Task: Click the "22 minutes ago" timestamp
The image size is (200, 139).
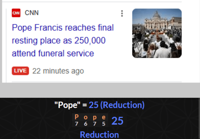Action: [x=58, y=71]
